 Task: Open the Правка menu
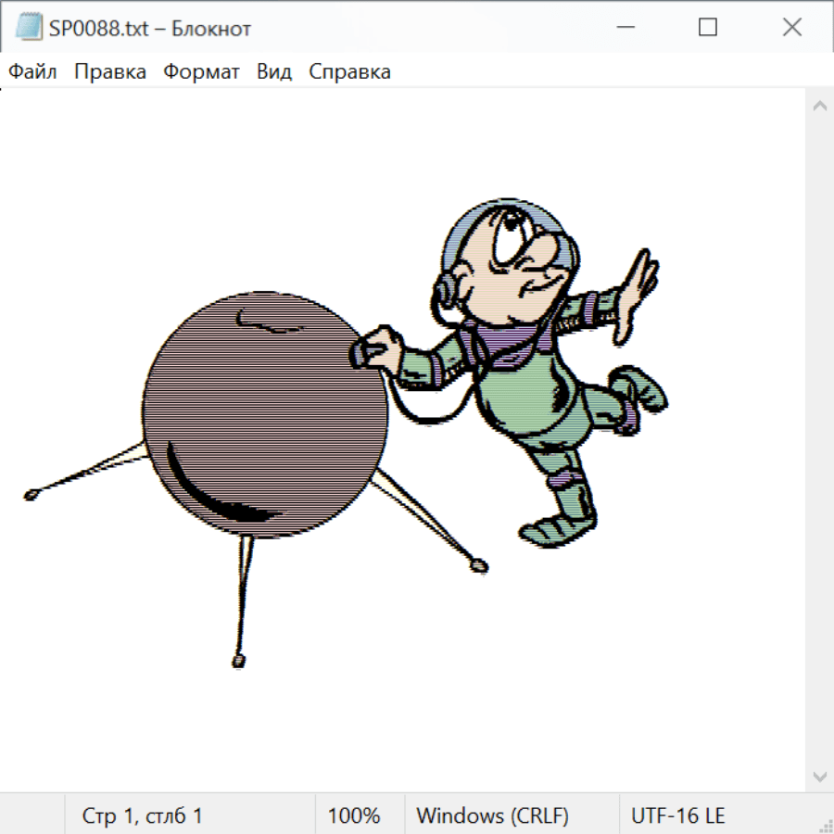109,72
